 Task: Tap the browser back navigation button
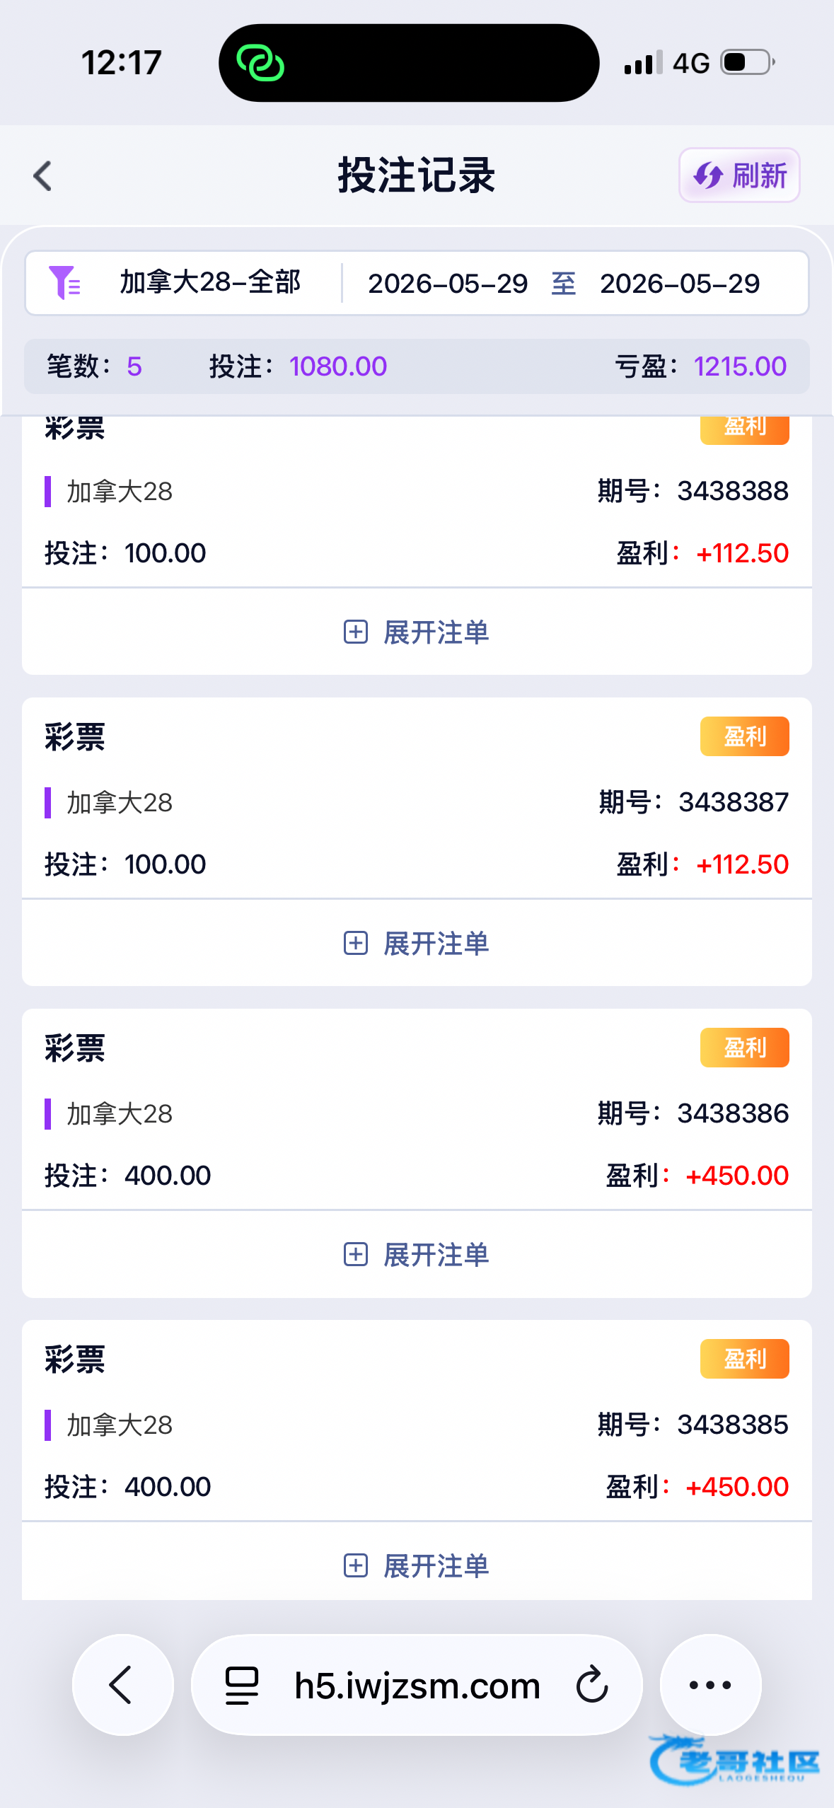pyautogui.click(x=123, y=1685)
